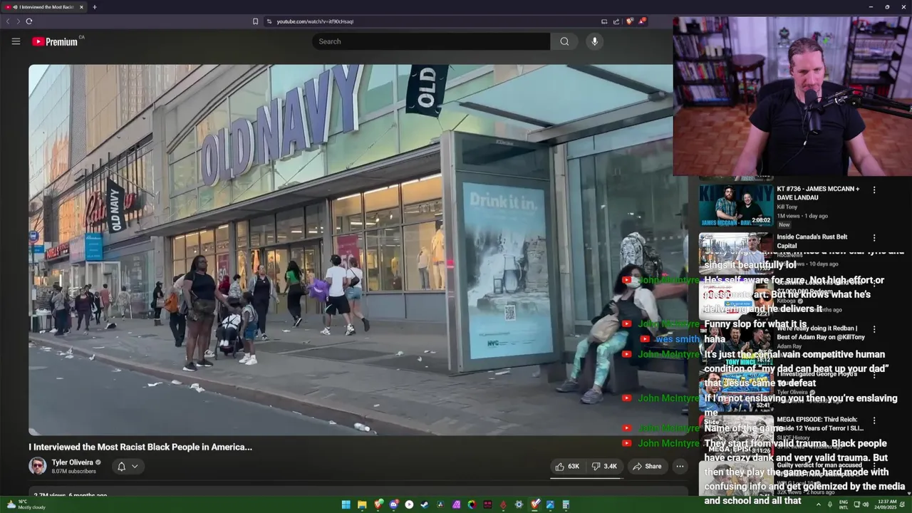Click the YouTube search field
The width and height of the screenshot is (912, 513).
[431, 41]
